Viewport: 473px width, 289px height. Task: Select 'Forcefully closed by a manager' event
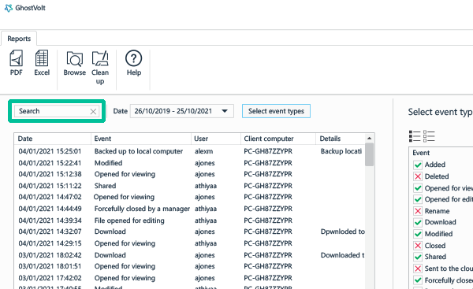[142, 209]
